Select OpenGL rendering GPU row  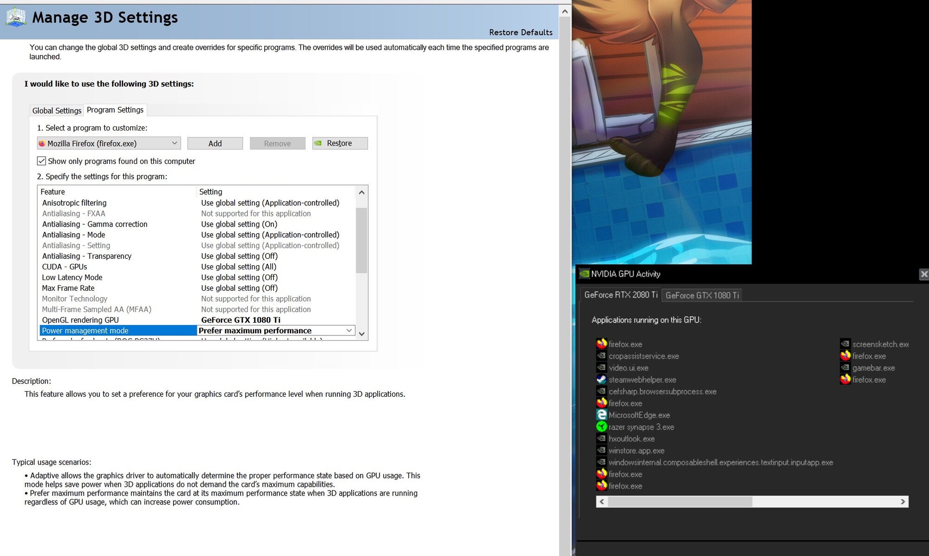tap(197, 320)
